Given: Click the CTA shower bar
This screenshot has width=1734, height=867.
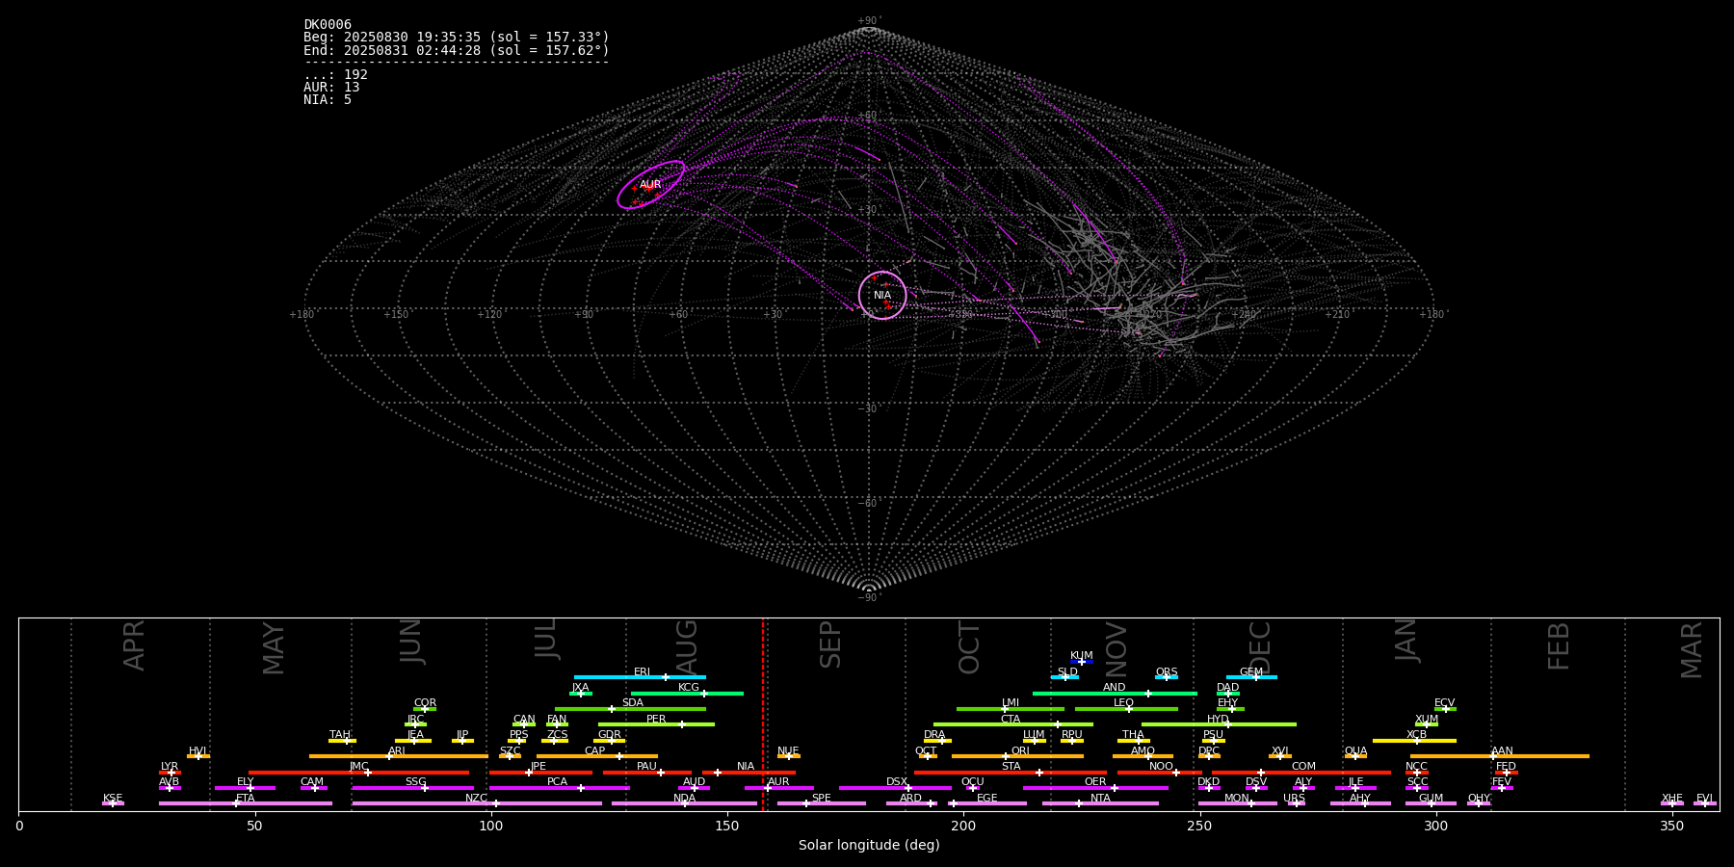Looking at the screenshot, I should click(x=1013, y=724).
